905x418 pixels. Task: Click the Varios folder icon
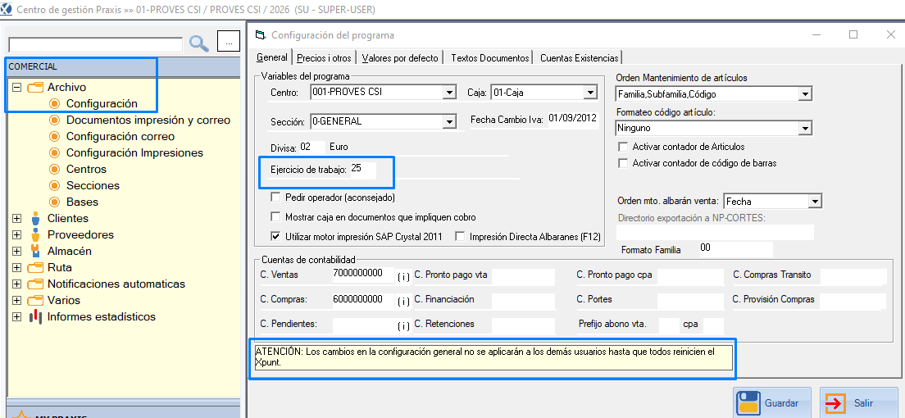pos(35,300)
